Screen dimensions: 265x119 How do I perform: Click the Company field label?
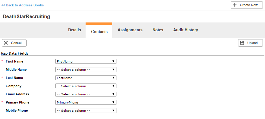(14, 86)
